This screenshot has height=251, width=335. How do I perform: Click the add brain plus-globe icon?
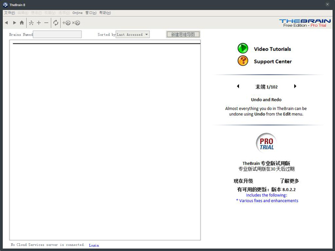pos(66,23)
